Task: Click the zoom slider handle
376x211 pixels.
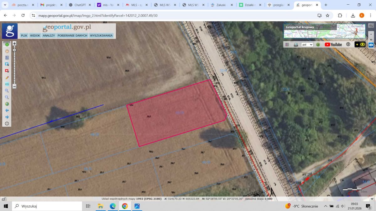Action: coord(14,50)
